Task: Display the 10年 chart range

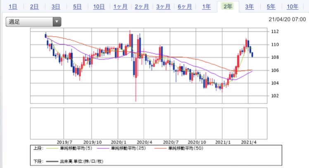Action: 292,7
